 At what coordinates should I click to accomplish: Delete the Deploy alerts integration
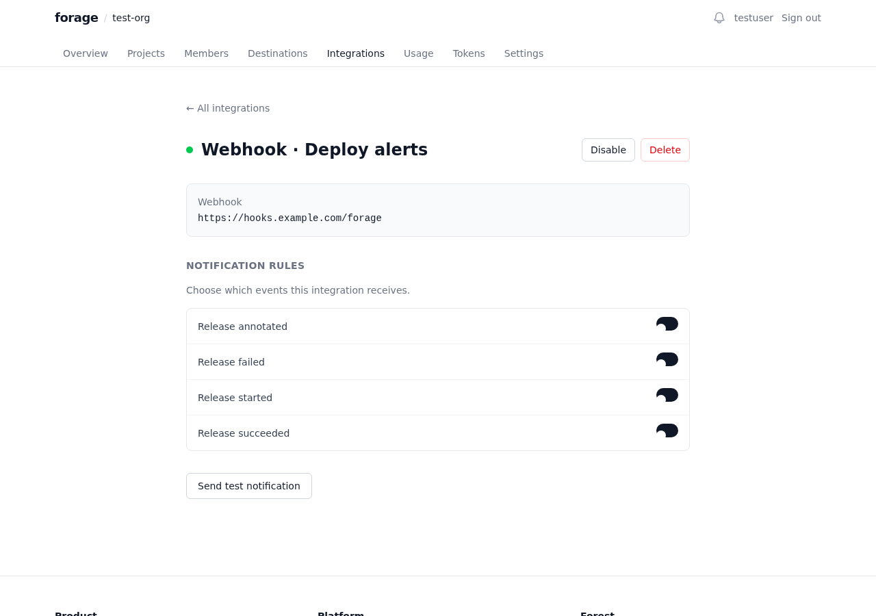pyautogui.click(x=665, y=150)
